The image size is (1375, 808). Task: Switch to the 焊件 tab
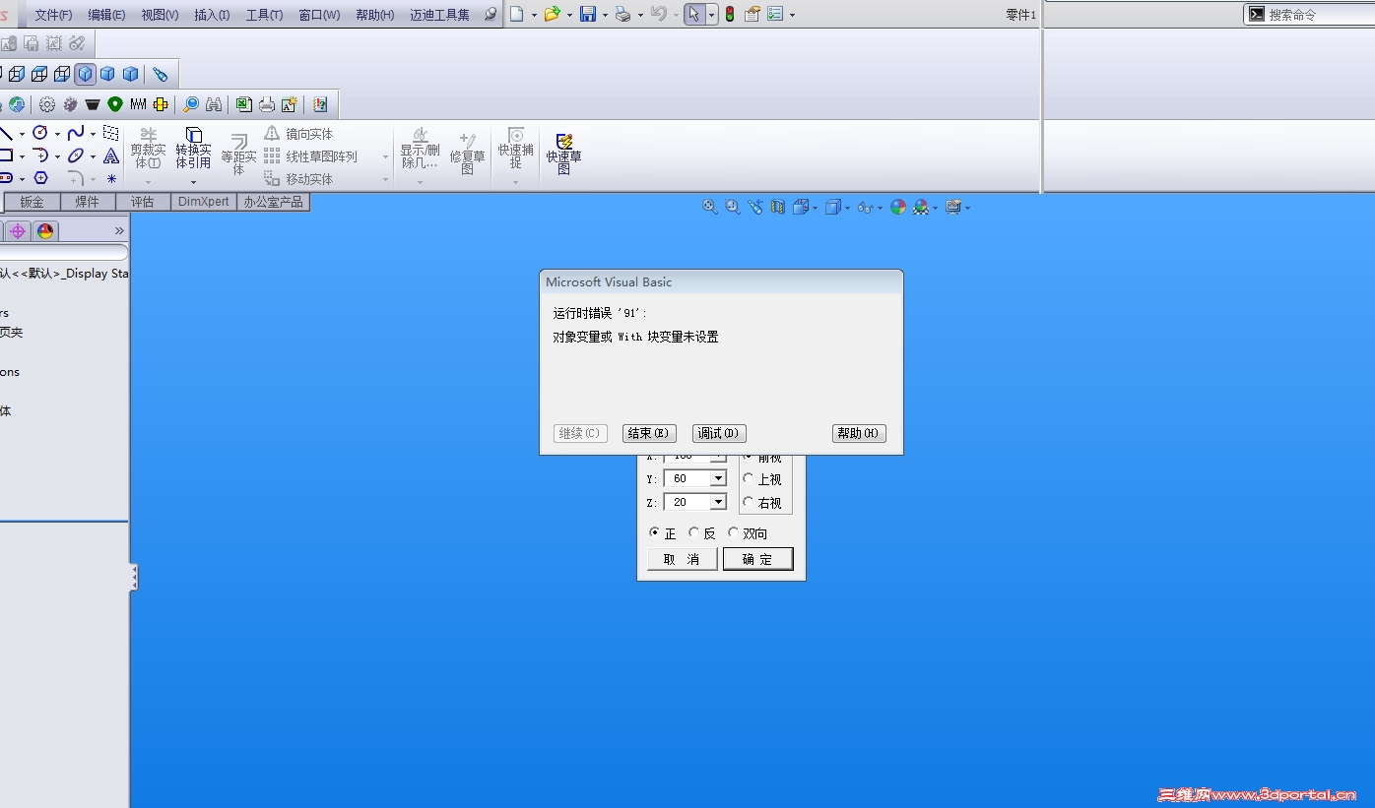[x=88, y=202]
